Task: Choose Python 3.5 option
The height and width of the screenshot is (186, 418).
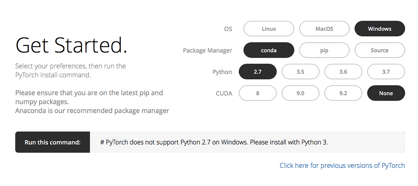Action: (x=300, y=72)
